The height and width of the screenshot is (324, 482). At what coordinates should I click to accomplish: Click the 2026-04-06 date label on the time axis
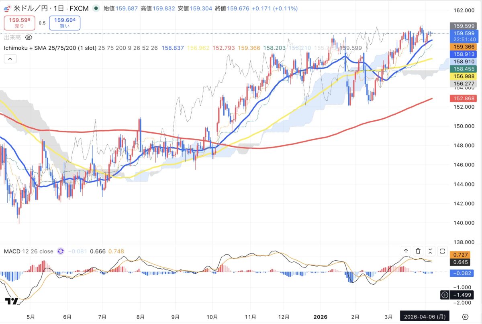click(x=425, y=316)
